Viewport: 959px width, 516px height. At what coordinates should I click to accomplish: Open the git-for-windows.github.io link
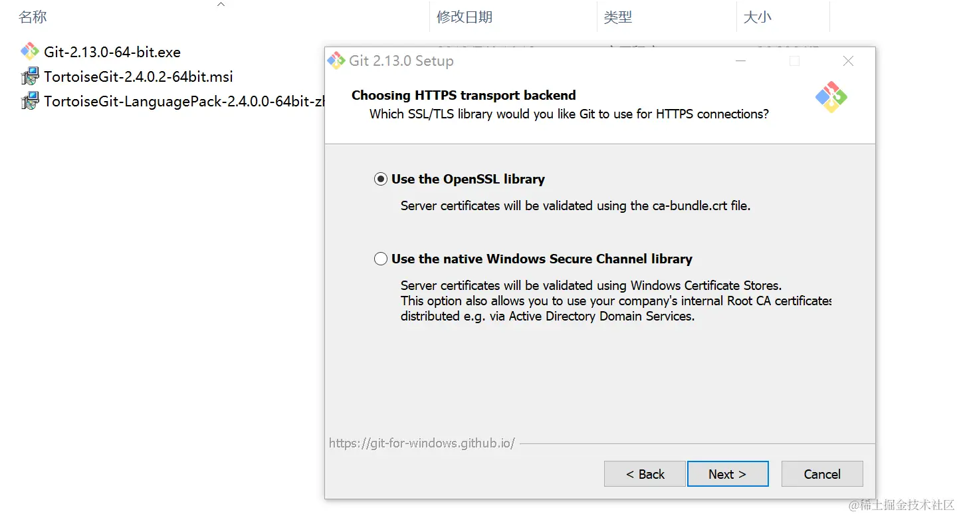[422, 443]
